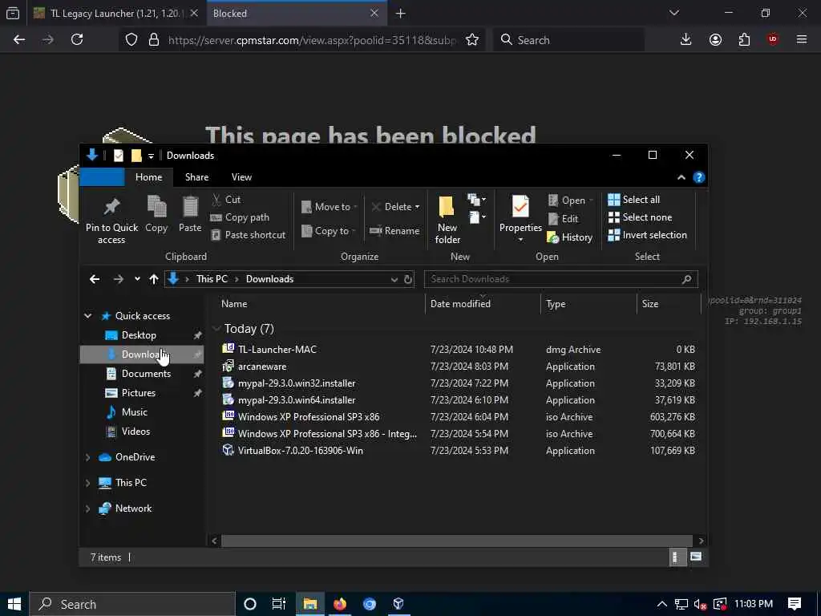The image size is (821, 616).
Task: Create a New folder
Action: [447, 220]
